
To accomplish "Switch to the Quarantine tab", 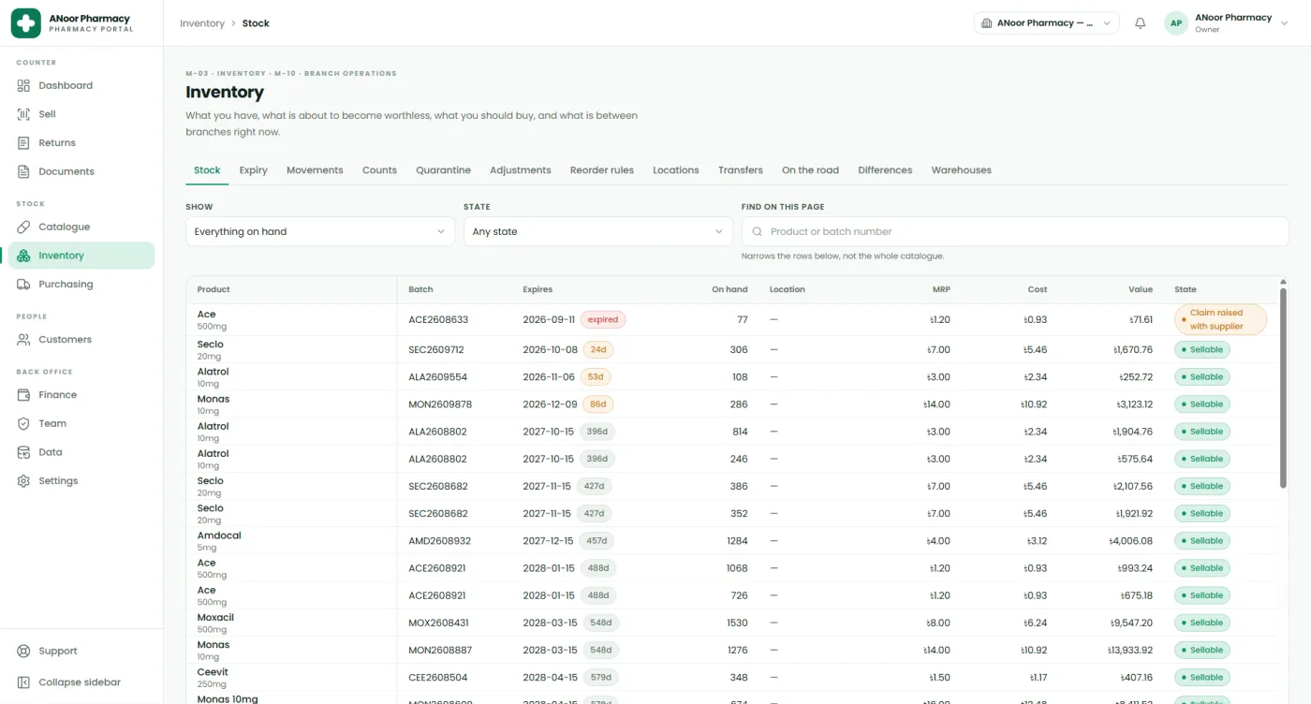I will click(x=443, y=170).
